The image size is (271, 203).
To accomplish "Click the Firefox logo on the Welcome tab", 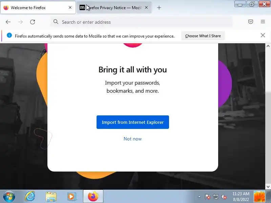I will coord(6,7).
